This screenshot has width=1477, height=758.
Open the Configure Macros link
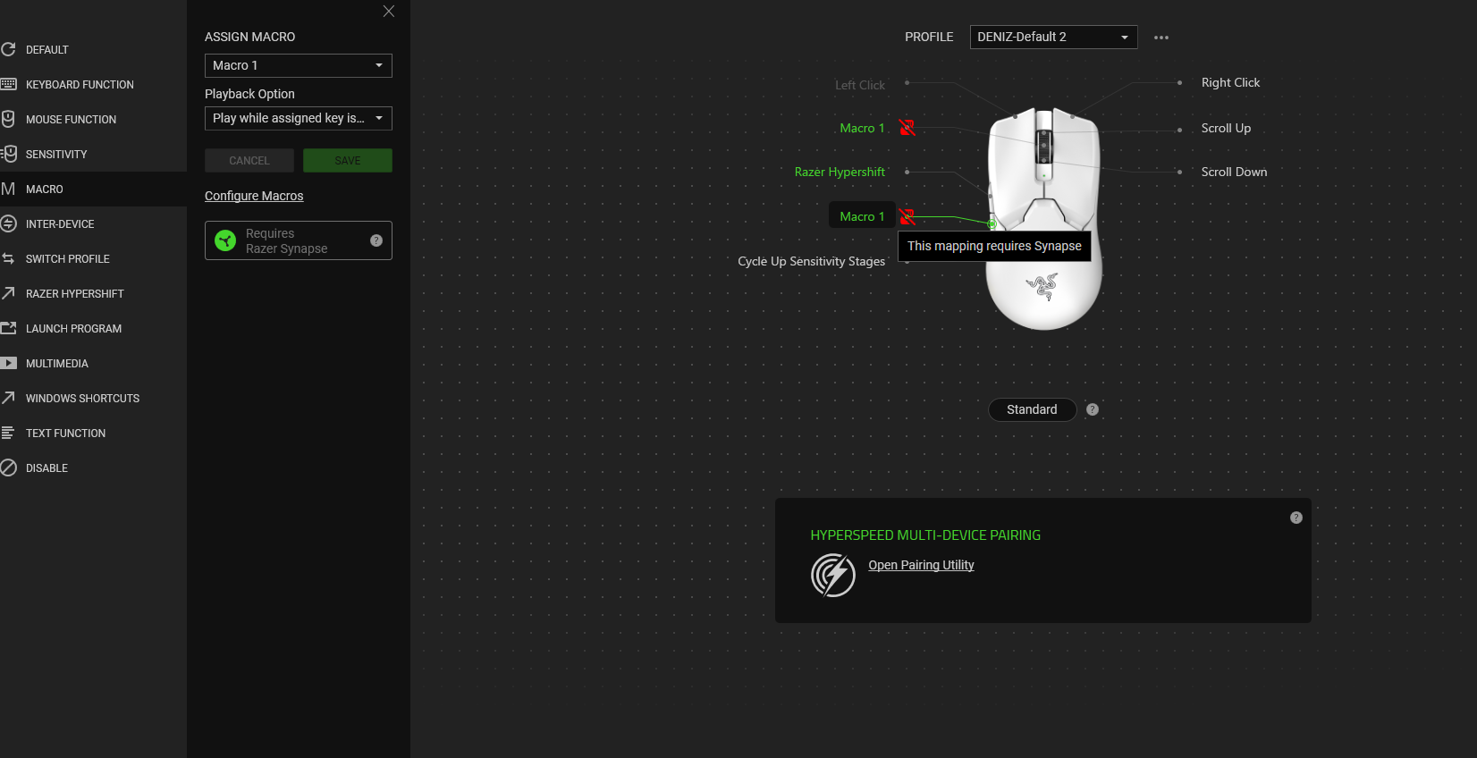pyautogui.click(x=254, y=196)
